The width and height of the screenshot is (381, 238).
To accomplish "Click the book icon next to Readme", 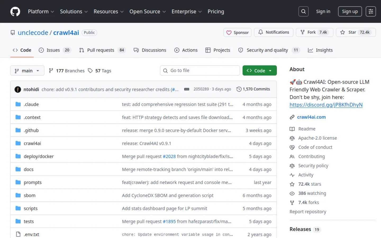I will [292, 129].
